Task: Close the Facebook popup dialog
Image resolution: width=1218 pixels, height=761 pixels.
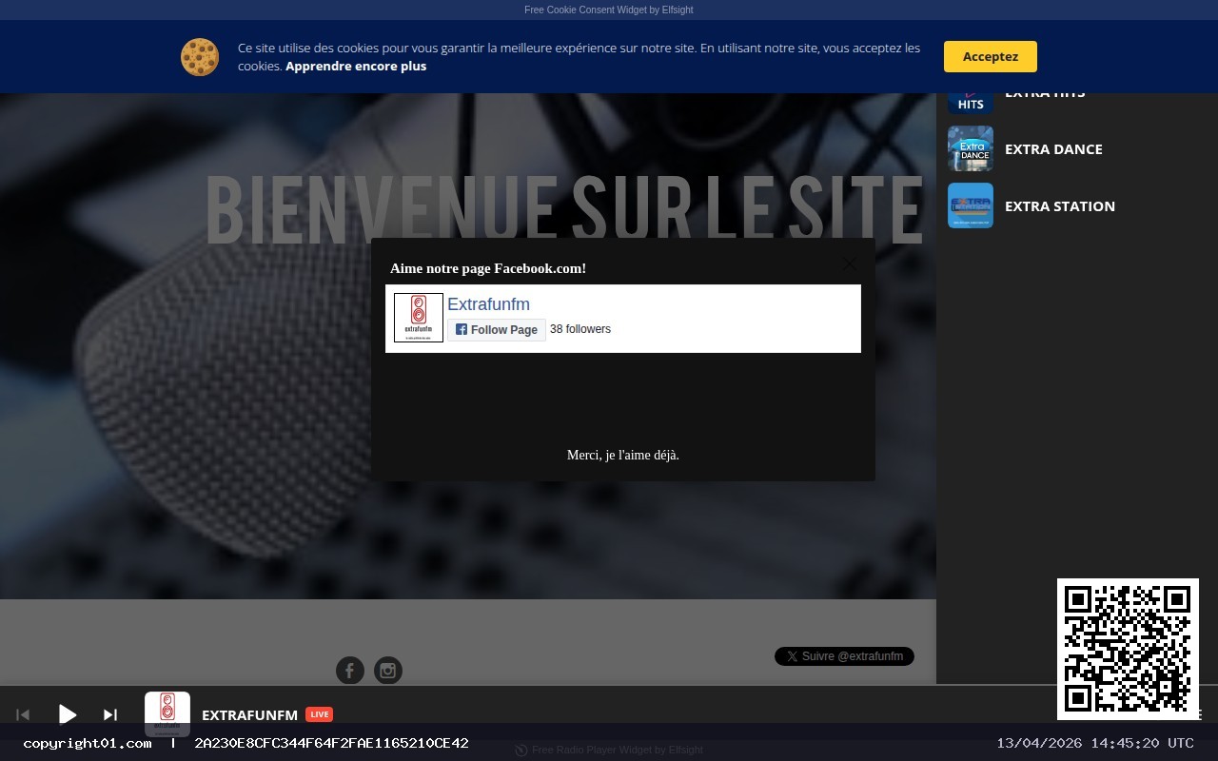Action: click(x=849, y=264)
